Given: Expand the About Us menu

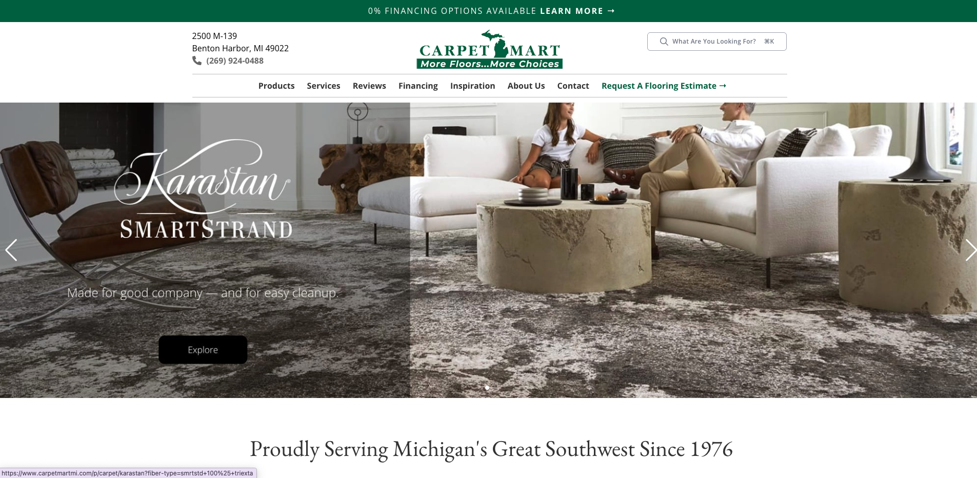Looking at the screenshot, I should coord(526,86).
